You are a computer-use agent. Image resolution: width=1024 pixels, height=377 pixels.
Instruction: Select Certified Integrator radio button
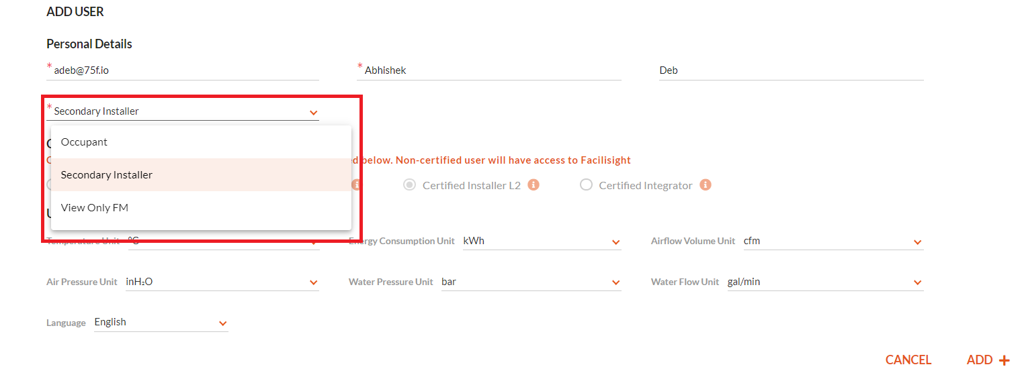click(x=586, y=184)
